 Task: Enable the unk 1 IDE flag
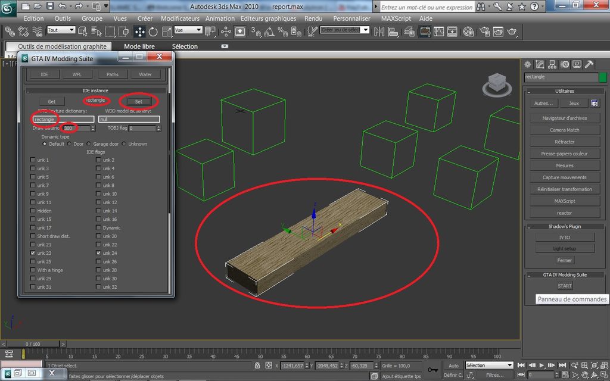tap(33, 160)
